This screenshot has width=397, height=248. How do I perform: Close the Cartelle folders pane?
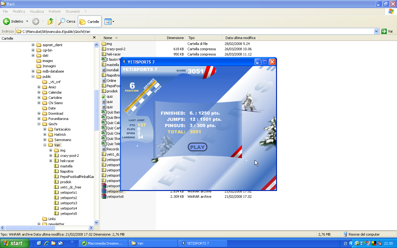point(94,38)
